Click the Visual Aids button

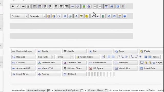(x=126, y=68)
